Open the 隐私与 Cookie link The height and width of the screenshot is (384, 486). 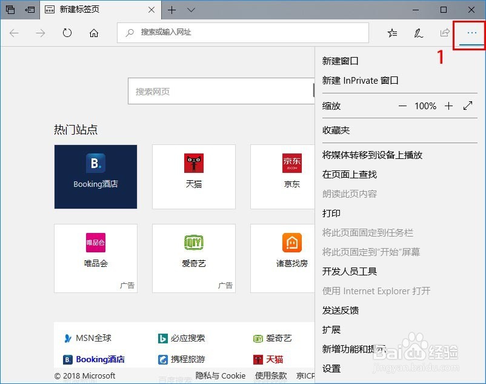click(219, 375)
